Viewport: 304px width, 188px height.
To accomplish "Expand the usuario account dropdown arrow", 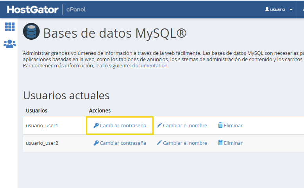I will pos(291,9).
